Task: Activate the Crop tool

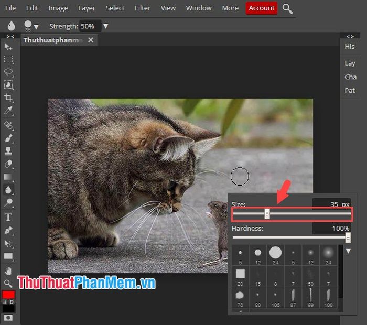Action: point(8,97)
